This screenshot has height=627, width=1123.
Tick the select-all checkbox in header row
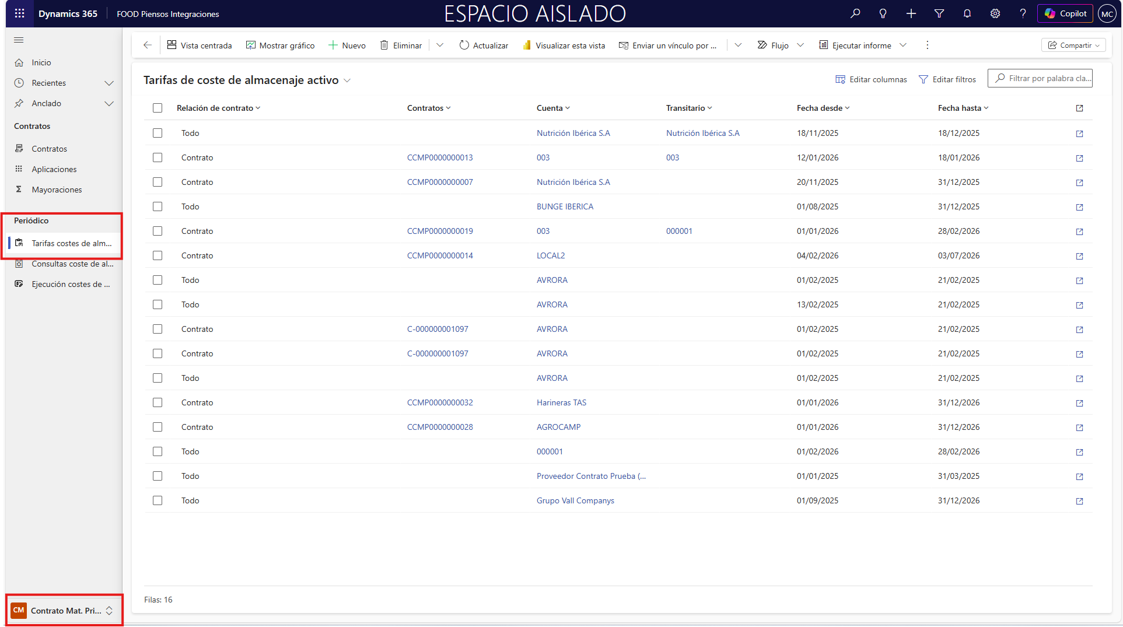[158, 108]
